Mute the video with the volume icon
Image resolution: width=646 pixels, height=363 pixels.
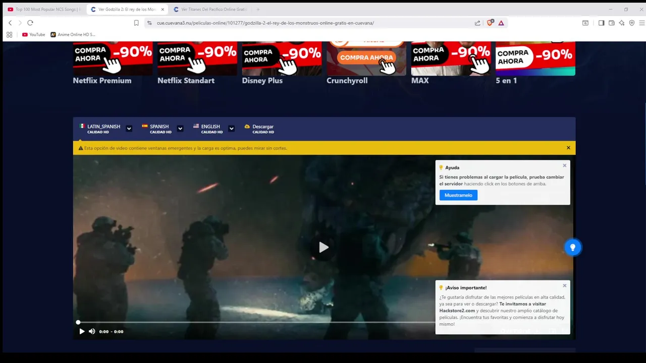92,331
